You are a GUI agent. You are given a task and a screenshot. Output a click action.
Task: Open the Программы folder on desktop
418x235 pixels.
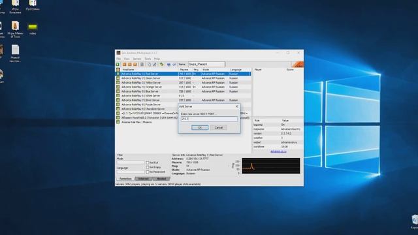click(x=33, y=5)
